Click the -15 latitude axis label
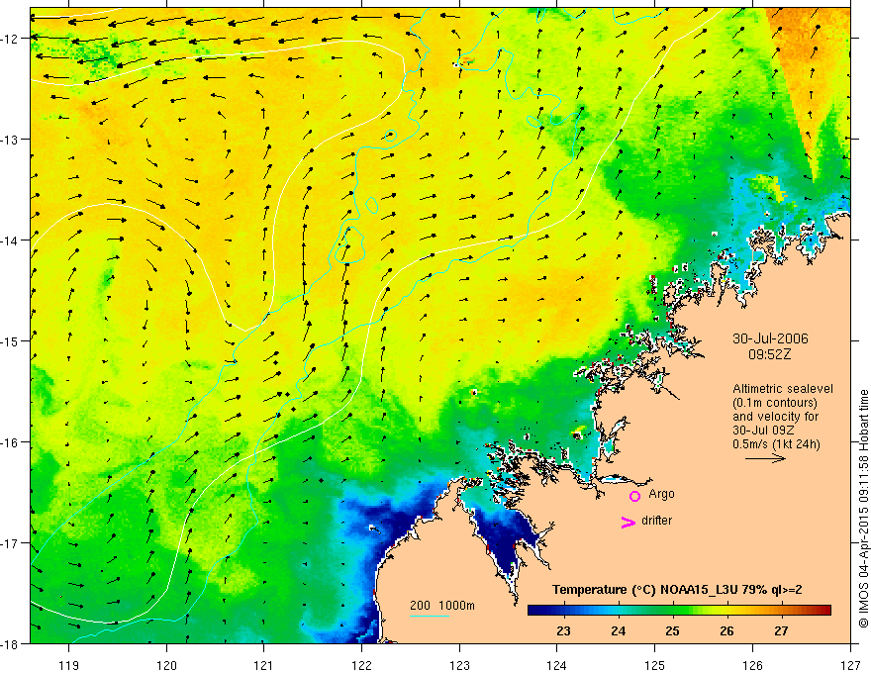871x673 pixels. coord(11,341)
